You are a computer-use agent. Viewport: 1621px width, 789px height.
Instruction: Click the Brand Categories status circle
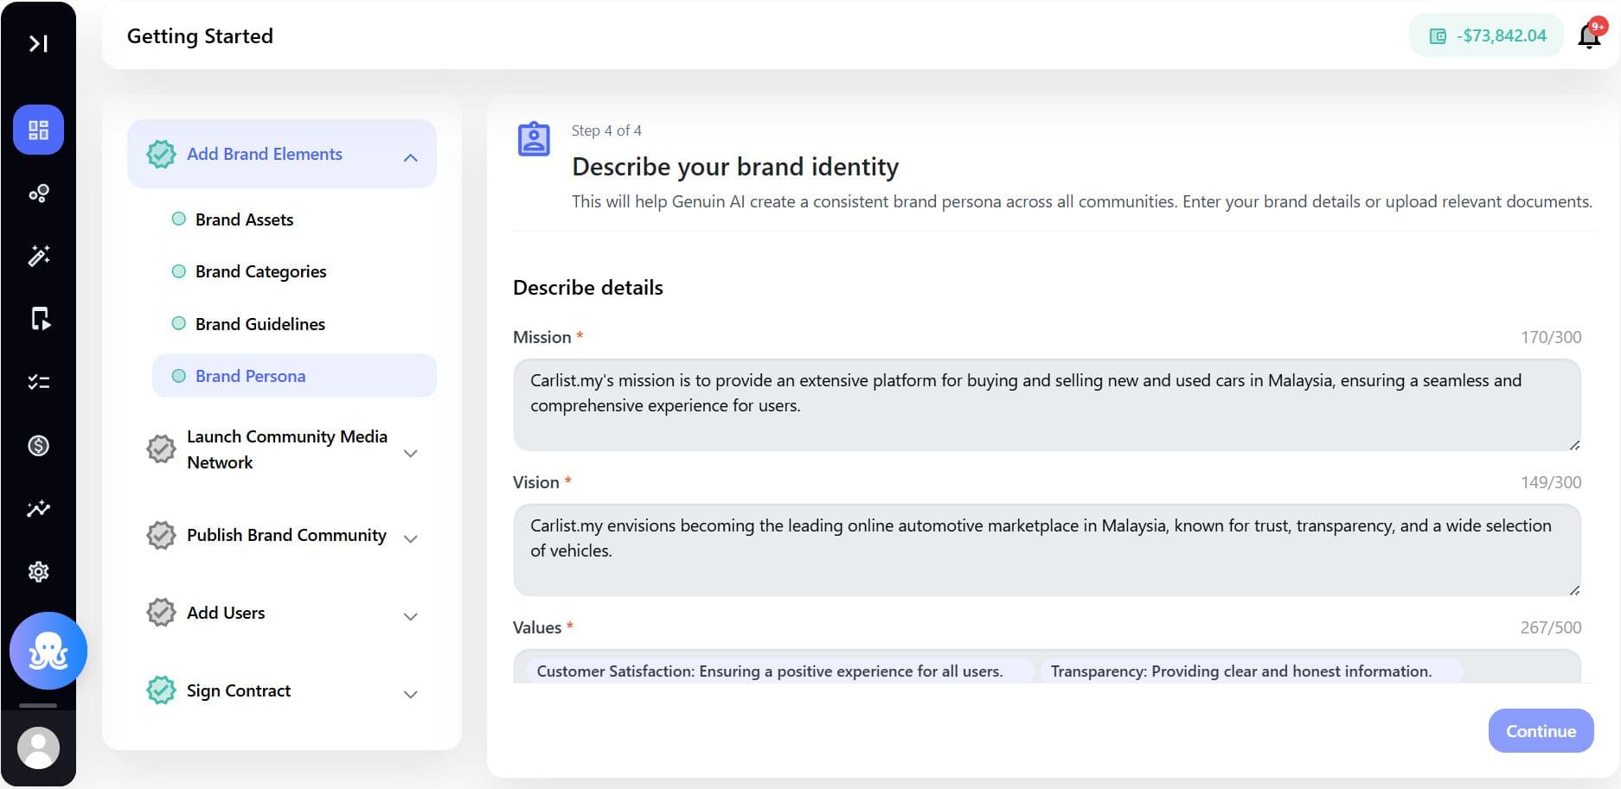pos(179,271)
